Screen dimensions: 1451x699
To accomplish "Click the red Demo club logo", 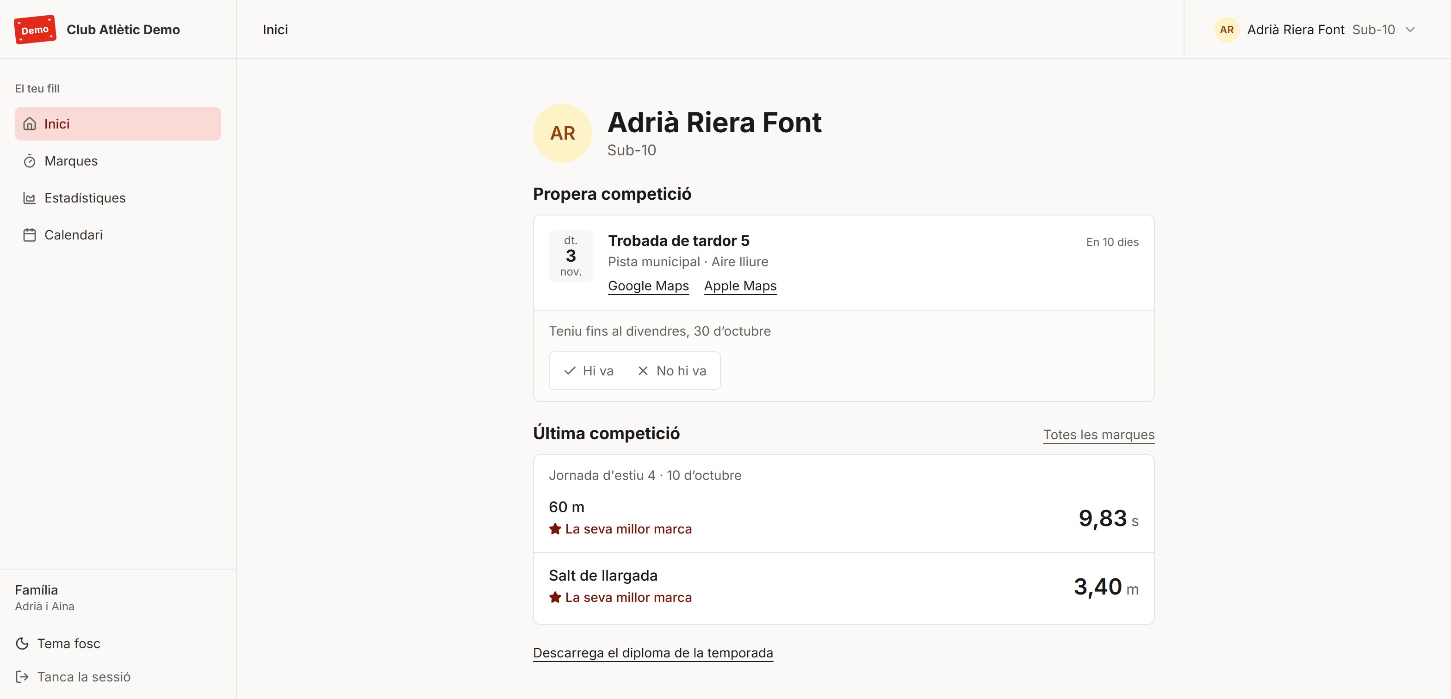I will 35,29.
